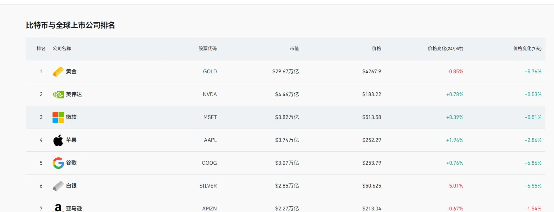
Task: Click the 比特币与全球上市公司排名 heading
Action: [70, 25]
